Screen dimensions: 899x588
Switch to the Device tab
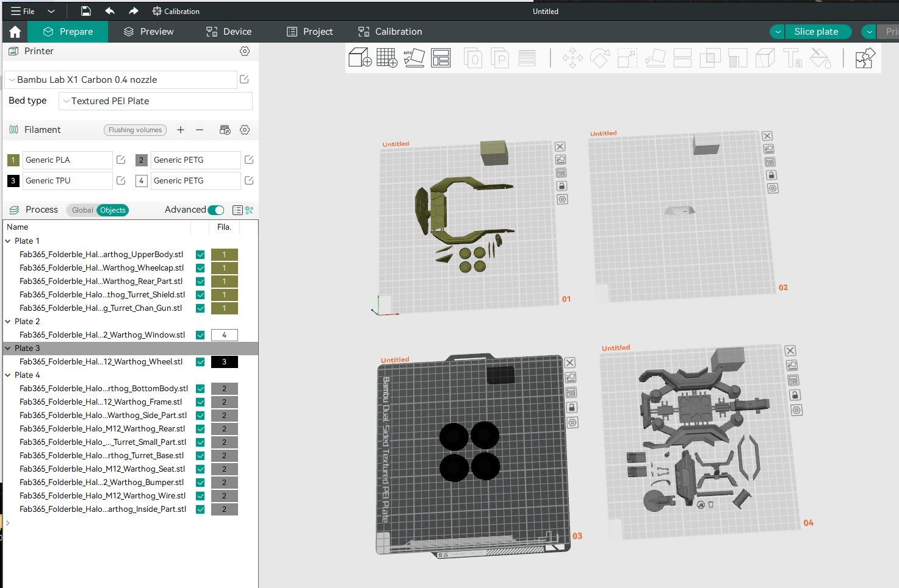[x=229, y=32]
